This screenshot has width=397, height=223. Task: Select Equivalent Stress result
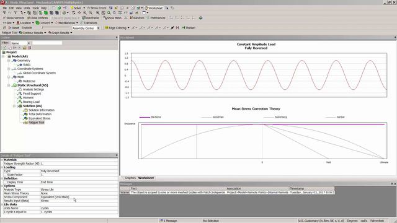[x=39, y=118]
